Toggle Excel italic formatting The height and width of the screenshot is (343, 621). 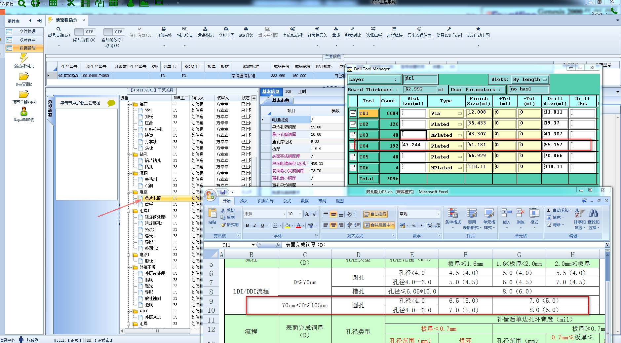pos(255,225)
